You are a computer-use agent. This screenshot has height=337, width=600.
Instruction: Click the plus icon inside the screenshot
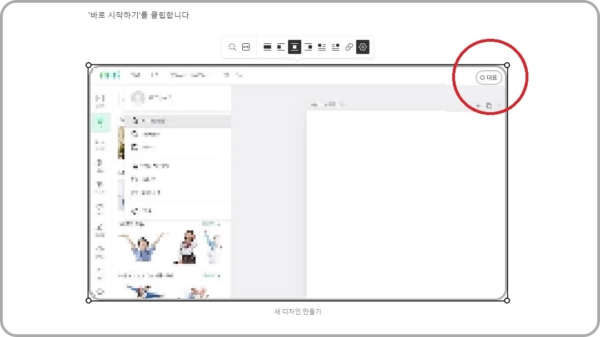pos(478,105)
